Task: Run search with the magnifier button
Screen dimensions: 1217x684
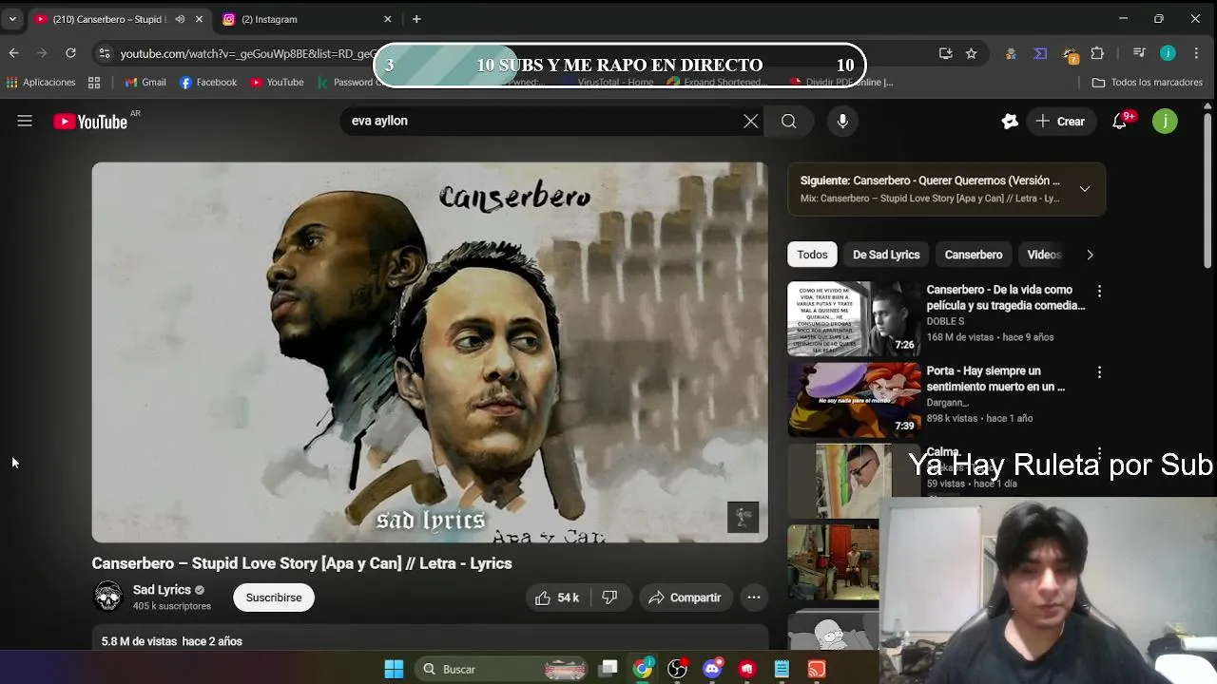Action: click(x=788, y=121)
